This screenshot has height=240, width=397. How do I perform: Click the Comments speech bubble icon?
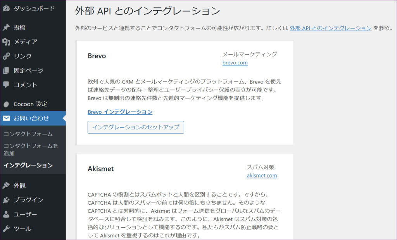point(6,85)
